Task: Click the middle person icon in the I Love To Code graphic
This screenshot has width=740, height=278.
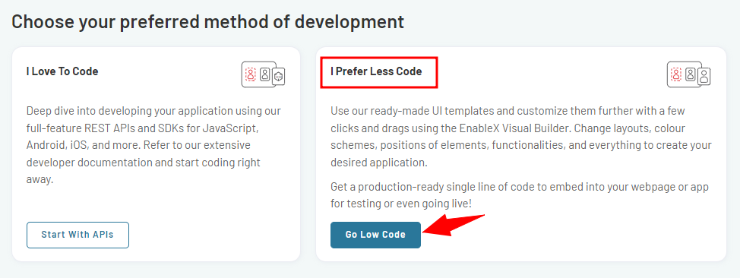Action: tap(264, 74)
